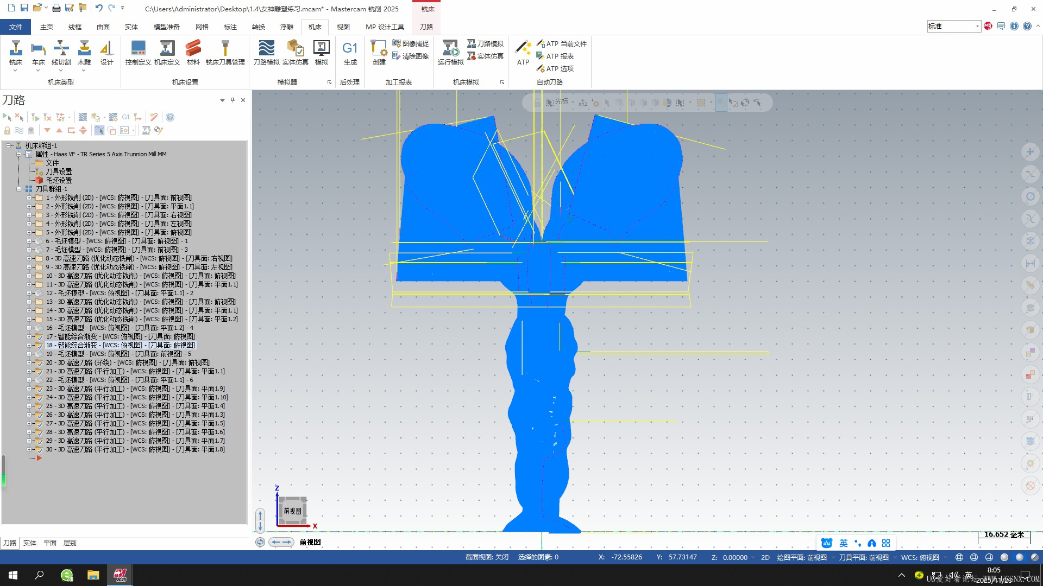Click the 刀路模拟 backplot icon in ribbon

tap(266, 49)
